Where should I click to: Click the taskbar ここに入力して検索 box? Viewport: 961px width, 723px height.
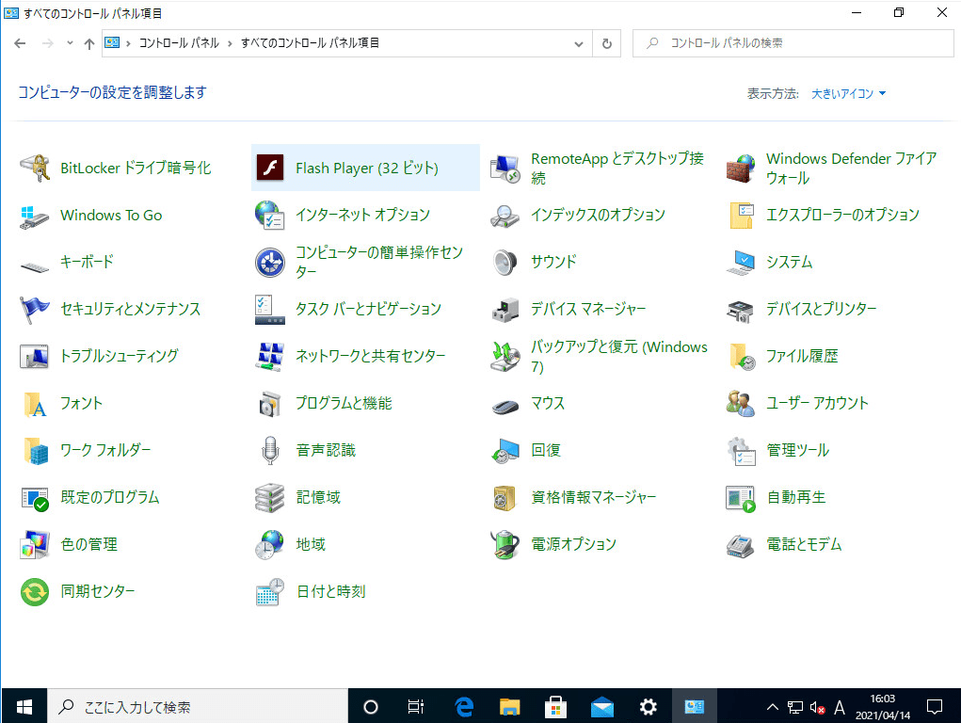pyautogui.click(x=198, y=707)
